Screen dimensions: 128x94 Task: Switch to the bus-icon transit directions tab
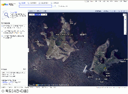click(x=43, y=3)
